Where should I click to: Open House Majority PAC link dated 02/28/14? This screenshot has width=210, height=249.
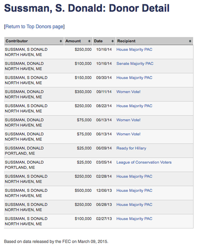(134, 176)
